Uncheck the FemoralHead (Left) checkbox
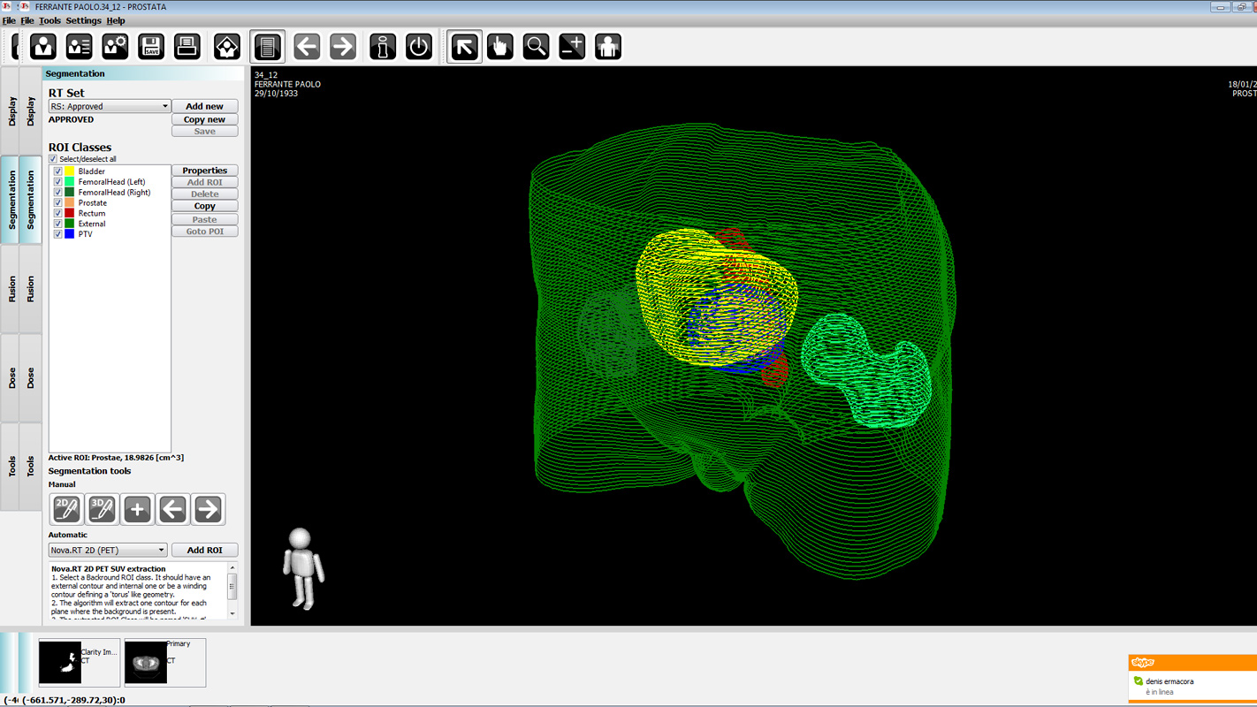Screen dimensions: 1257x707 58,182
